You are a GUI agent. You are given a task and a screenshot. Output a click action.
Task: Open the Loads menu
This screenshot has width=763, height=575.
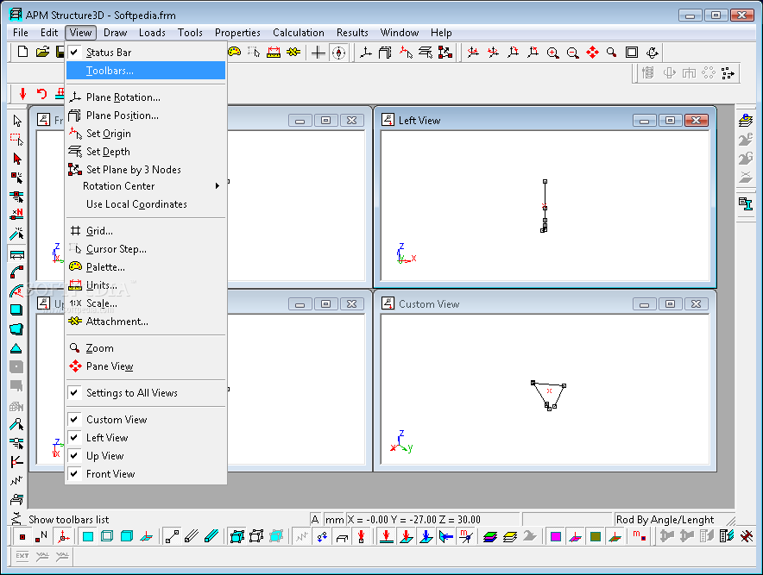[x=152, y=33]
